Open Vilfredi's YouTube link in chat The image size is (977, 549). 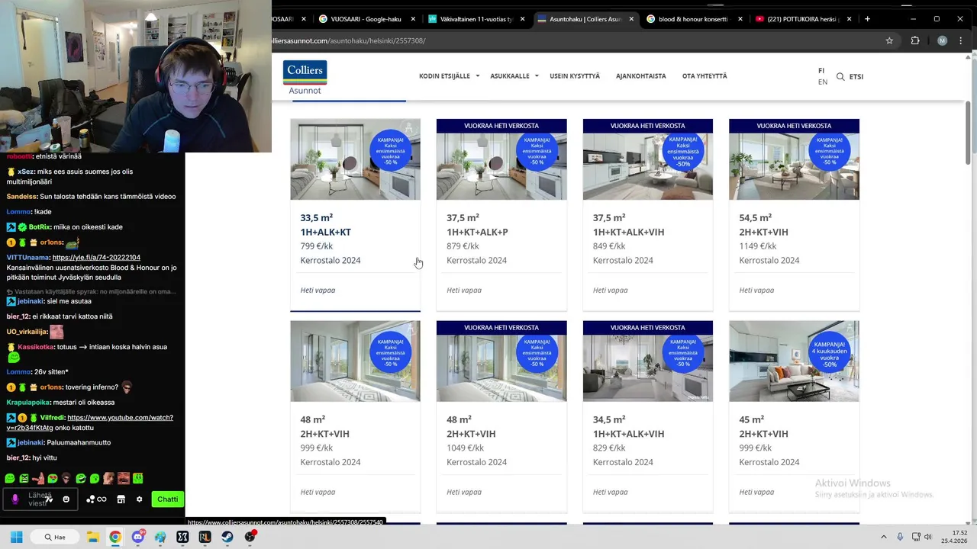(90, 422)
